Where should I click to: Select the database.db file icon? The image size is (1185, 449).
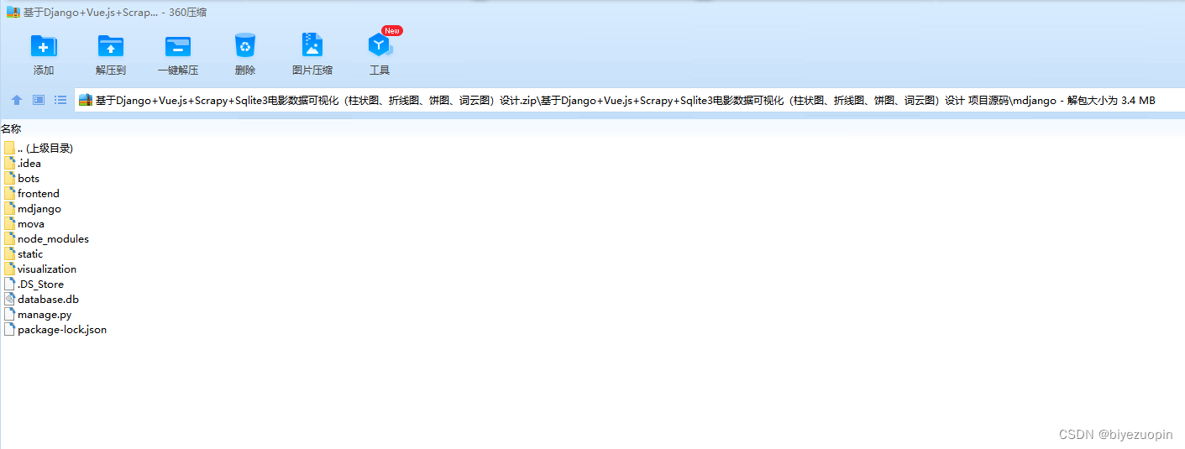click(10, 299)
